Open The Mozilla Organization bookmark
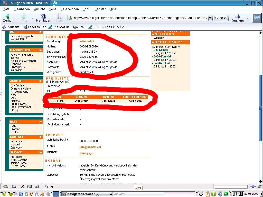Viewport: 263px width, 197px height. click(x=67, y=27)
